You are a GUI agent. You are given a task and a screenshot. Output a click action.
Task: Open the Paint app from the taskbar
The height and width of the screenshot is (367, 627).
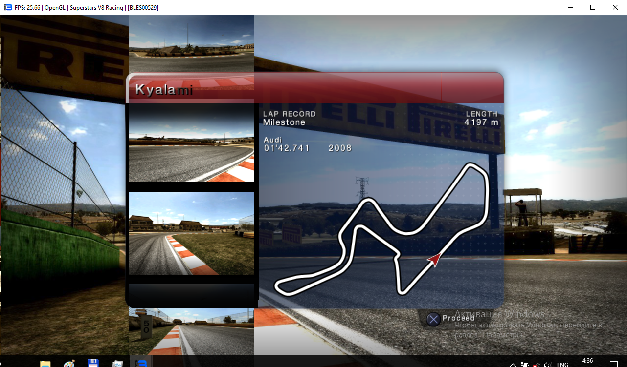(x=69, y=364)
